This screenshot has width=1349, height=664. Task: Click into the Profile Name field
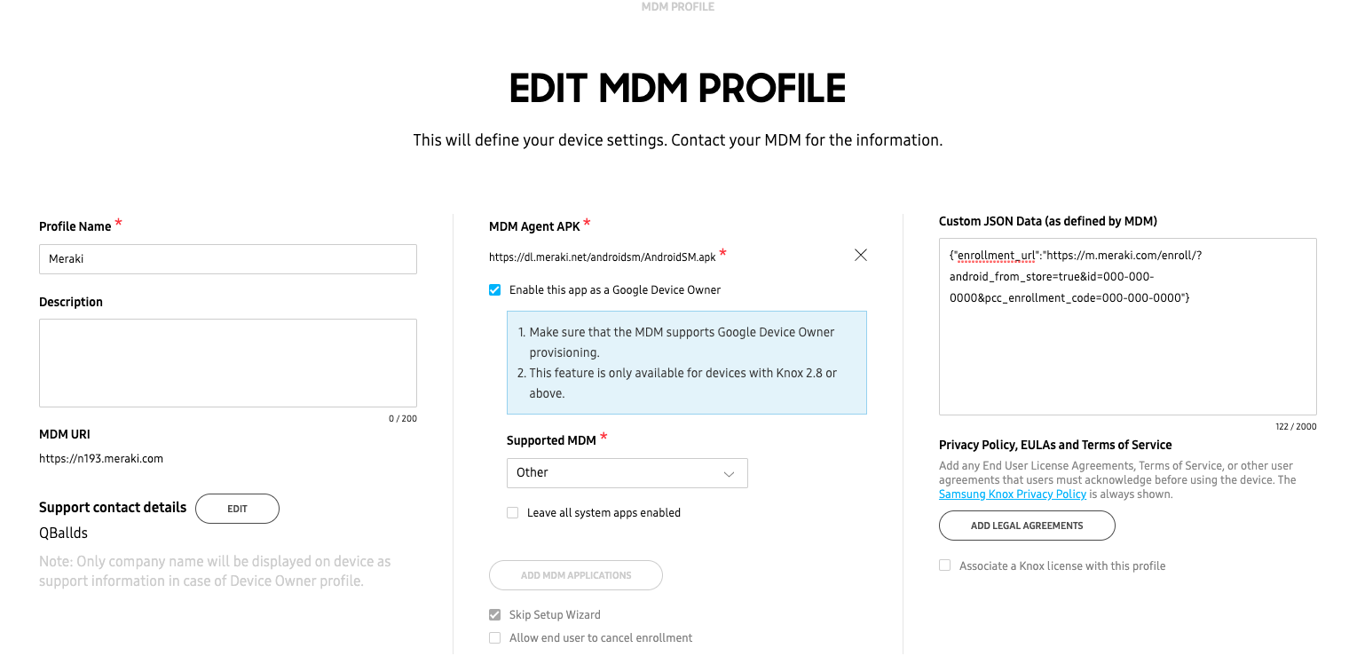(227, 259)
